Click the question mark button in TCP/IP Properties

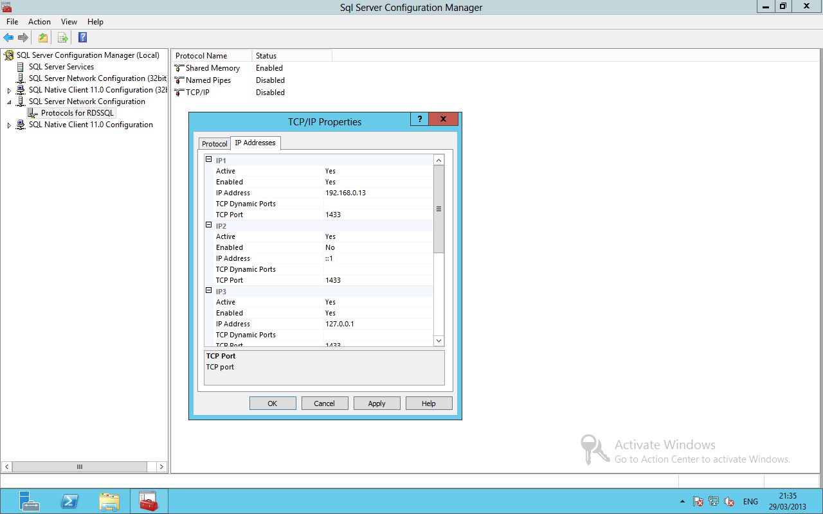coord(419,119)
